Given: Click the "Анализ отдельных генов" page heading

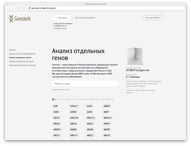Looking at the screenshot, I should [78, 54].
